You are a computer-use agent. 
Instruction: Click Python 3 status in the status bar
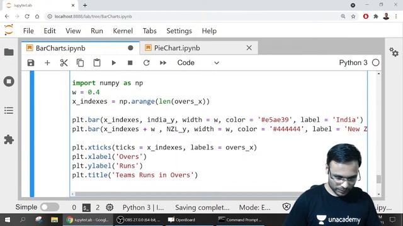pyautogui.click(x=143, y=207)
